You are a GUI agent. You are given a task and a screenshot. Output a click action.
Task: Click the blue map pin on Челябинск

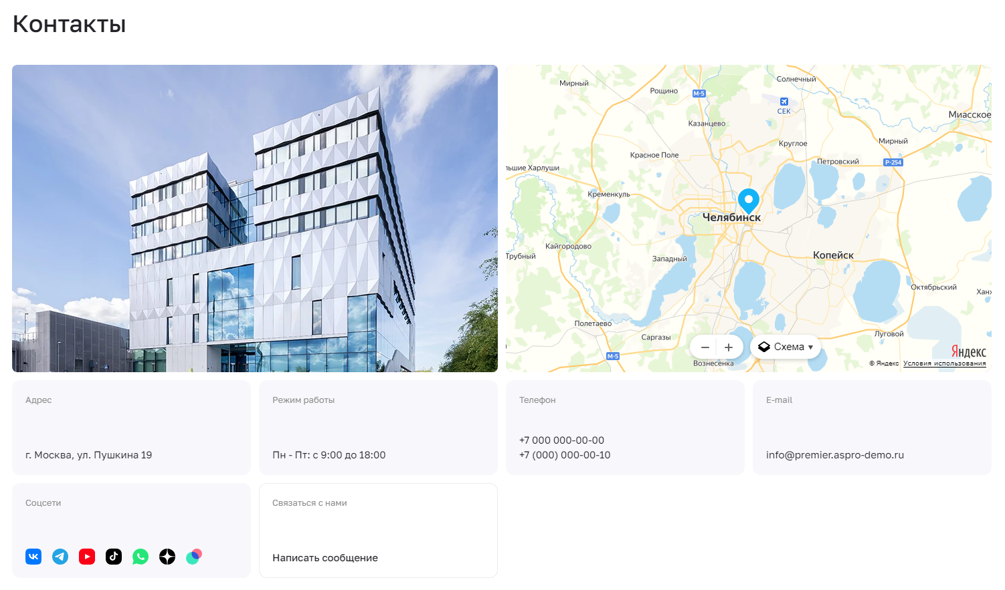[x=749, y=200]
